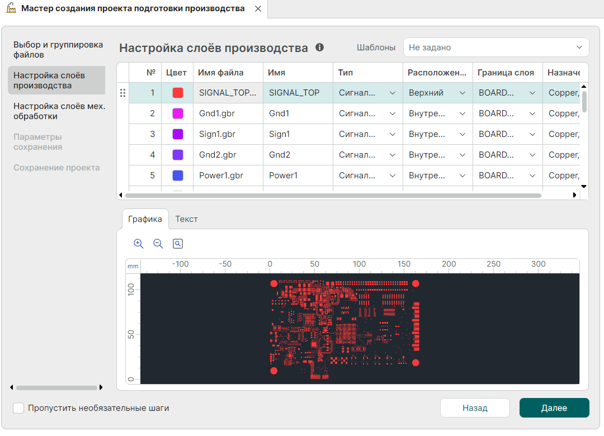604x436 pixels.
Task: Tick the skip optional steps checkbox
Action: click(x=18, y=408)
